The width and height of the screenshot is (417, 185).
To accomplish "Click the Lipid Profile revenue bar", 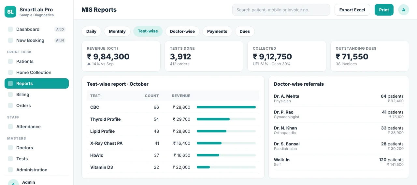I will point(226,131).
